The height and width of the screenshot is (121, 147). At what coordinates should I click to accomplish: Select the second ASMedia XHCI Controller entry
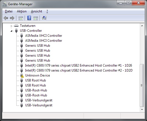click(x=43, y=41)
